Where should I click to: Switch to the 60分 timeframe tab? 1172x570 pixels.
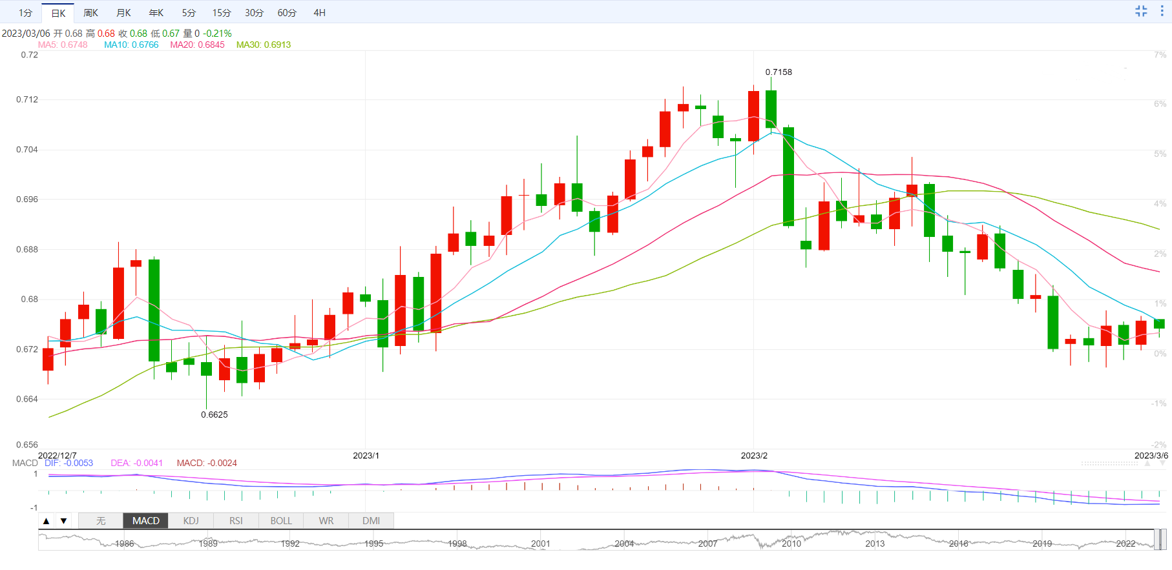[287, 13]
